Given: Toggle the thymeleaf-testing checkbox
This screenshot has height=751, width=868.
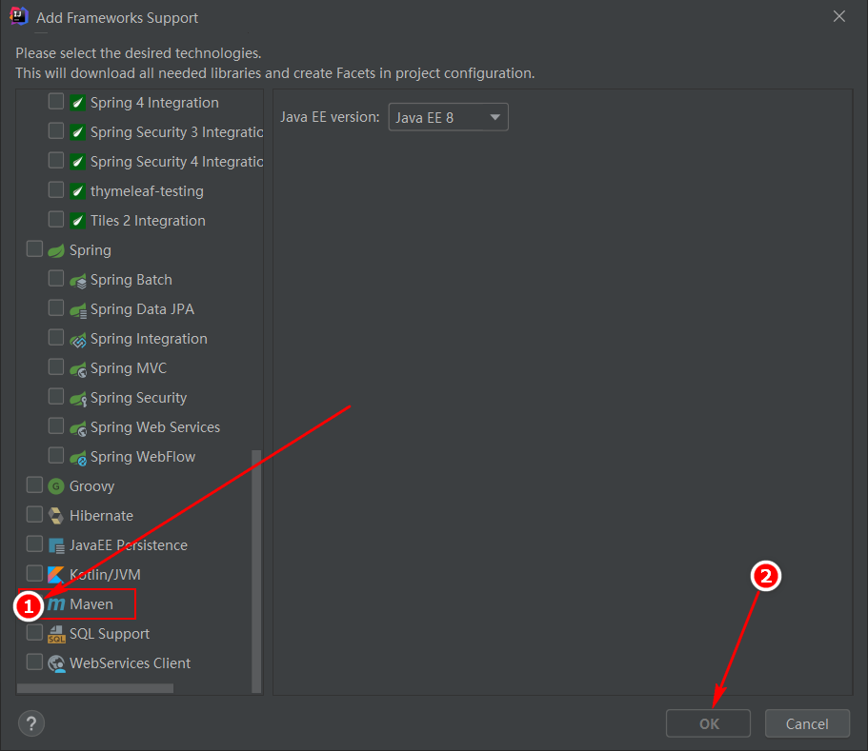Looking at the screenshot, I should pyautogui.click(x=56, y=190).
